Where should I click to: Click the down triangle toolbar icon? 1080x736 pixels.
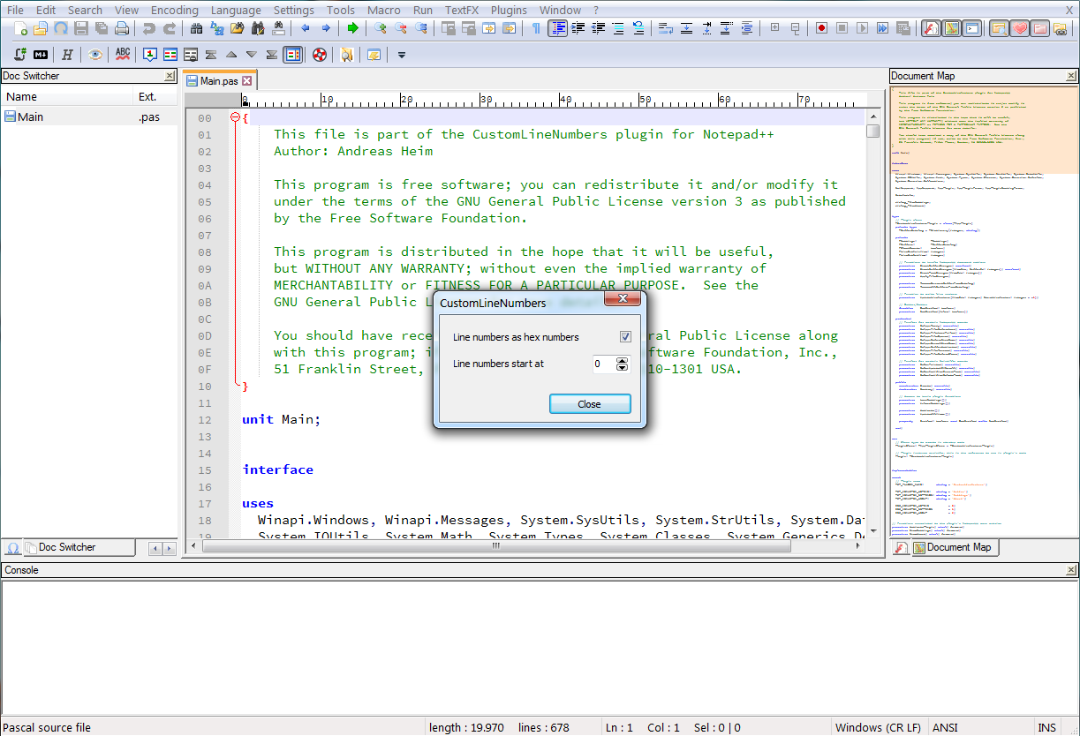pyautogui.click(x=252, y=55)
